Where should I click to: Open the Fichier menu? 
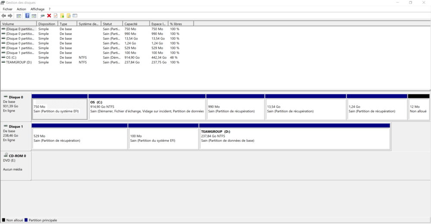7,9
